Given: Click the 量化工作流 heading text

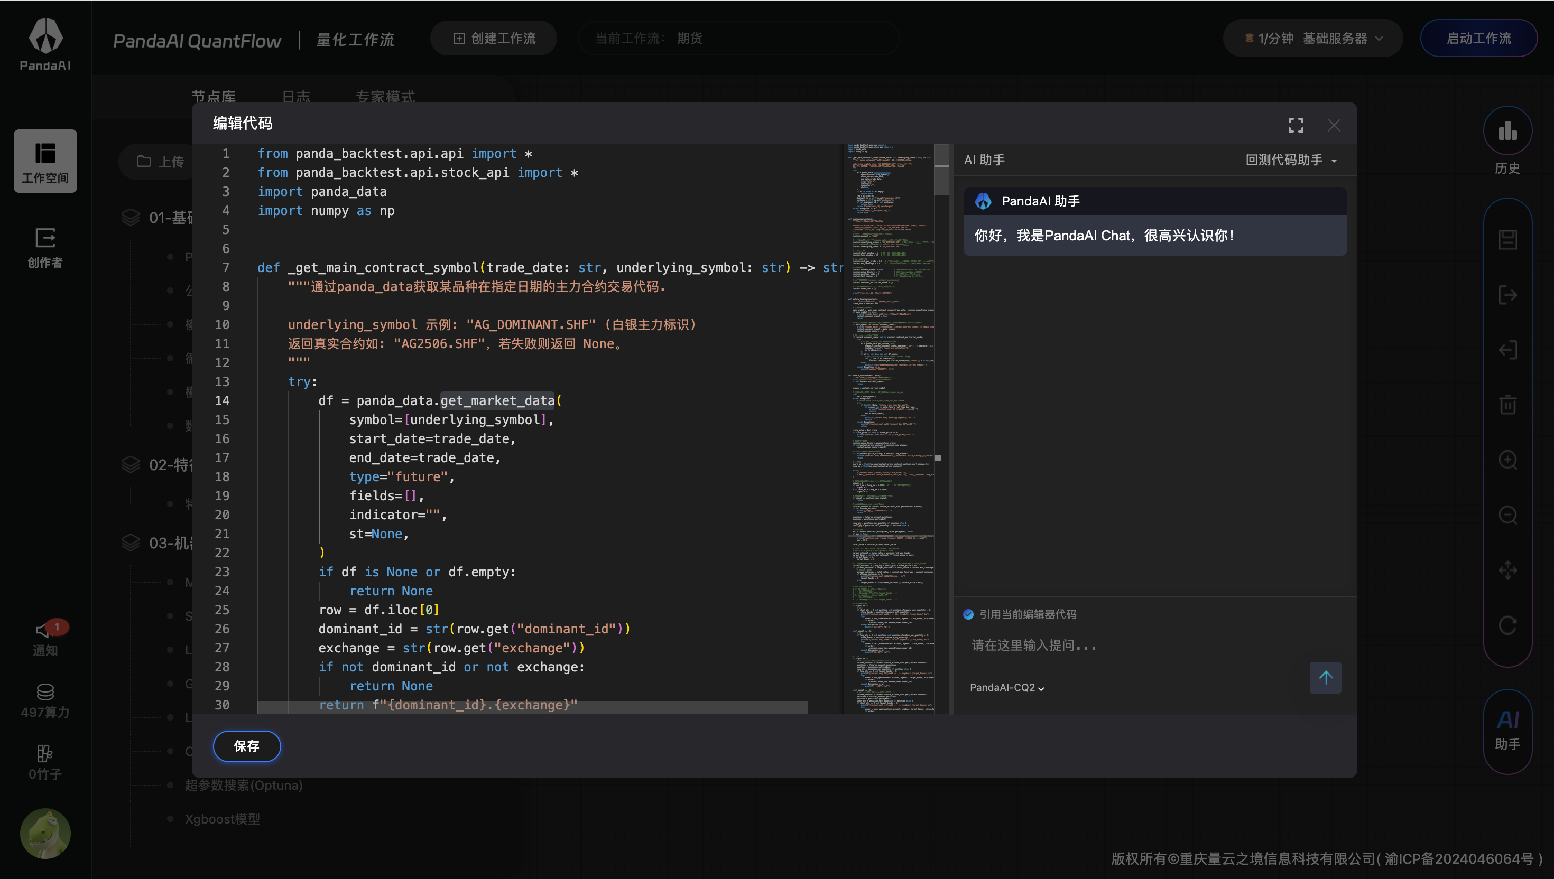Looking at the screenshot, I should point(355,40).
